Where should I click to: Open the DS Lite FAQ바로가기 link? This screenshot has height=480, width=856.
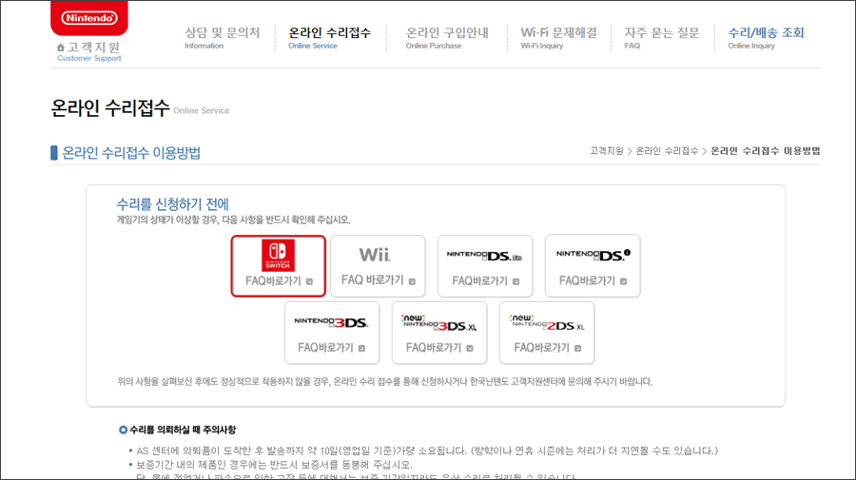click(485, 281)
